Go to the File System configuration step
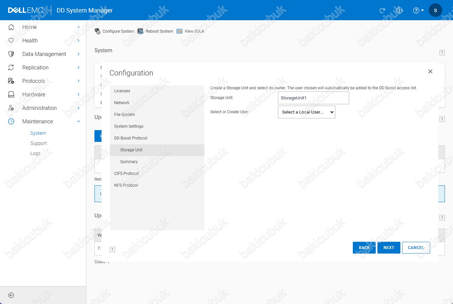 click(157, 115)
